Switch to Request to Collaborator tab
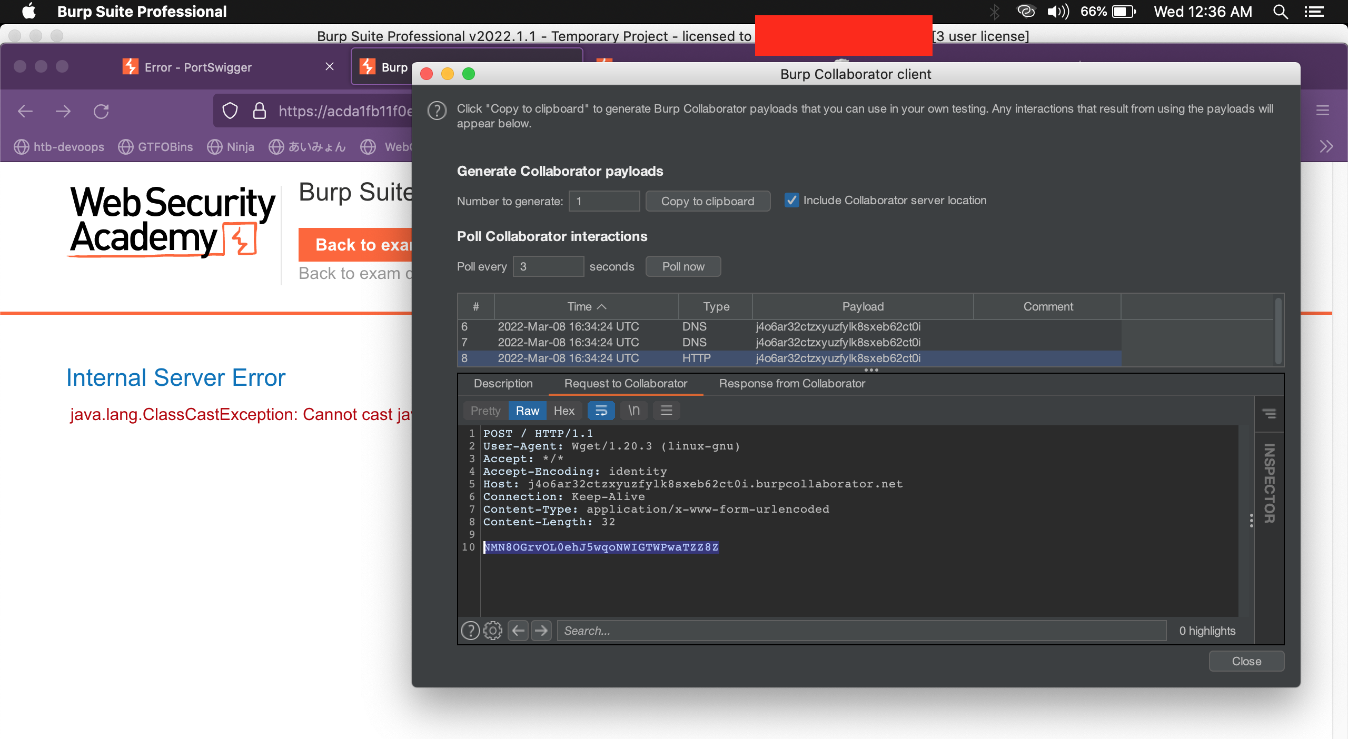 (626, 383)
